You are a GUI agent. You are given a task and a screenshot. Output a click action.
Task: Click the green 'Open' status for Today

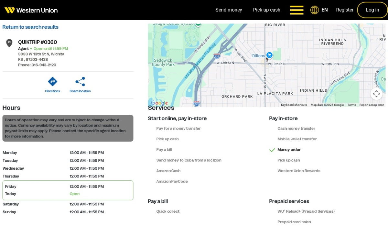pos(75,194)
